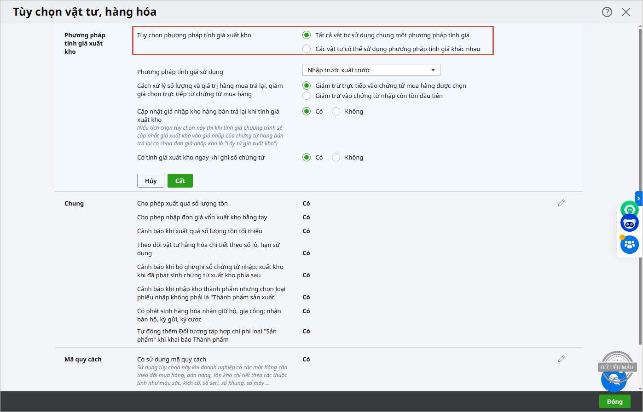Set 'Có tính giá xuất kho ngay' to Không
The width and height of the screenshot is (643, 412).
click(336, 157)
